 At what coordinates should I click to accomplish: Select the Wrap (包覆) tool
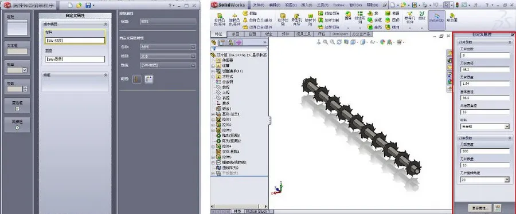click(393, 14)
